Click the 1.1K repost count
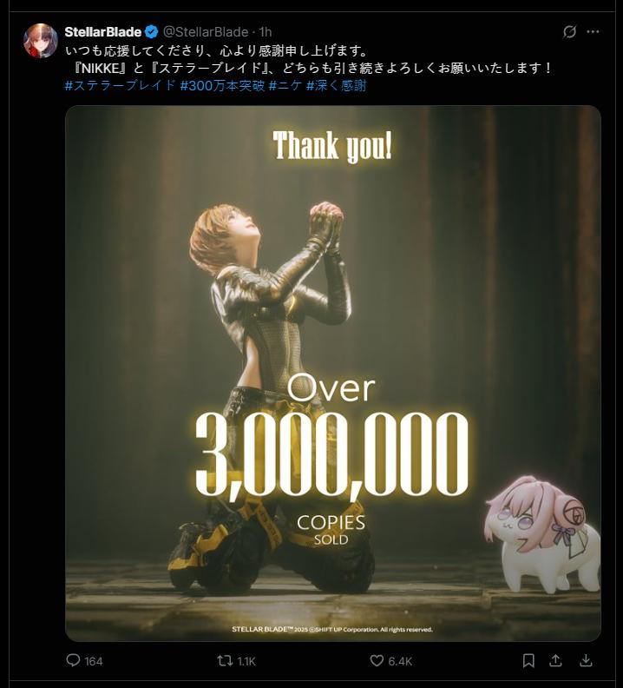The width and height of the screenshot is (623, 688). [x=246, y=661]
